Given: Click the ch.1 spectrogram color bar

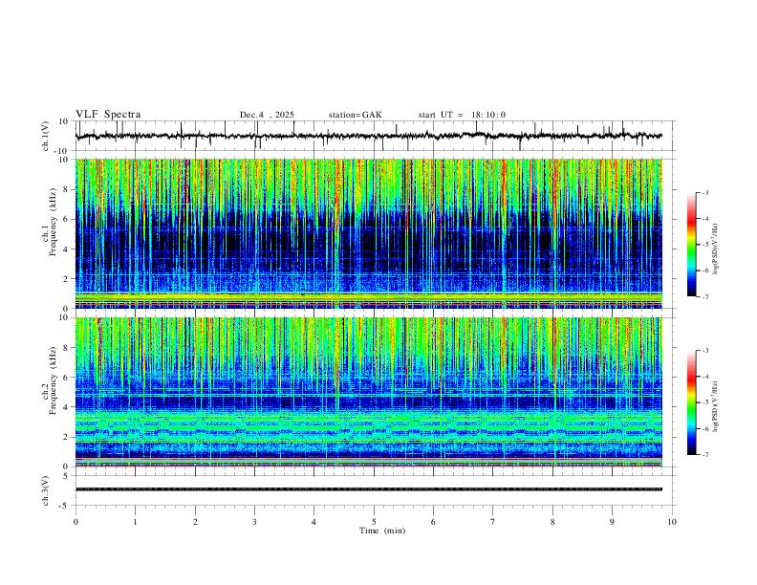Looking at the screenshot, I should (x=691, y=245).
